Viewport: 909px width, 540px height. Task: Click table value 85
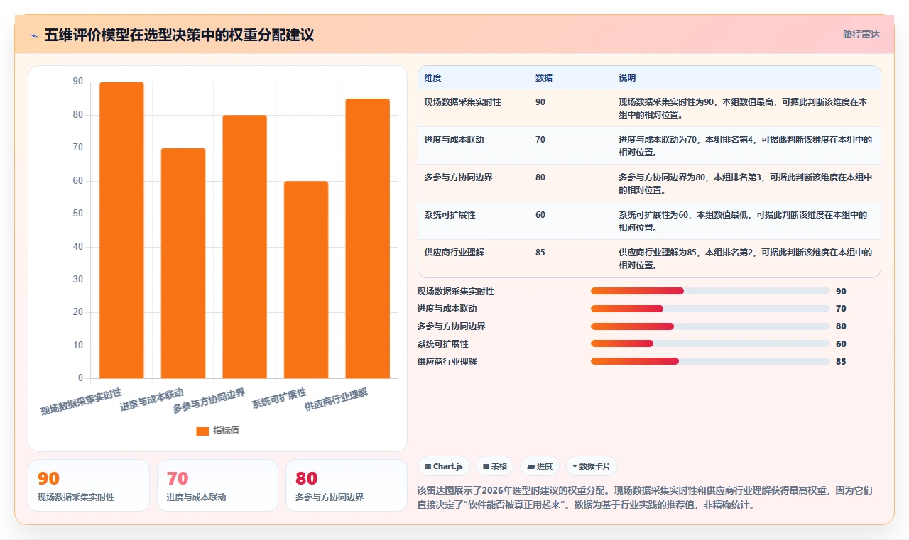(x=540, y=253)
